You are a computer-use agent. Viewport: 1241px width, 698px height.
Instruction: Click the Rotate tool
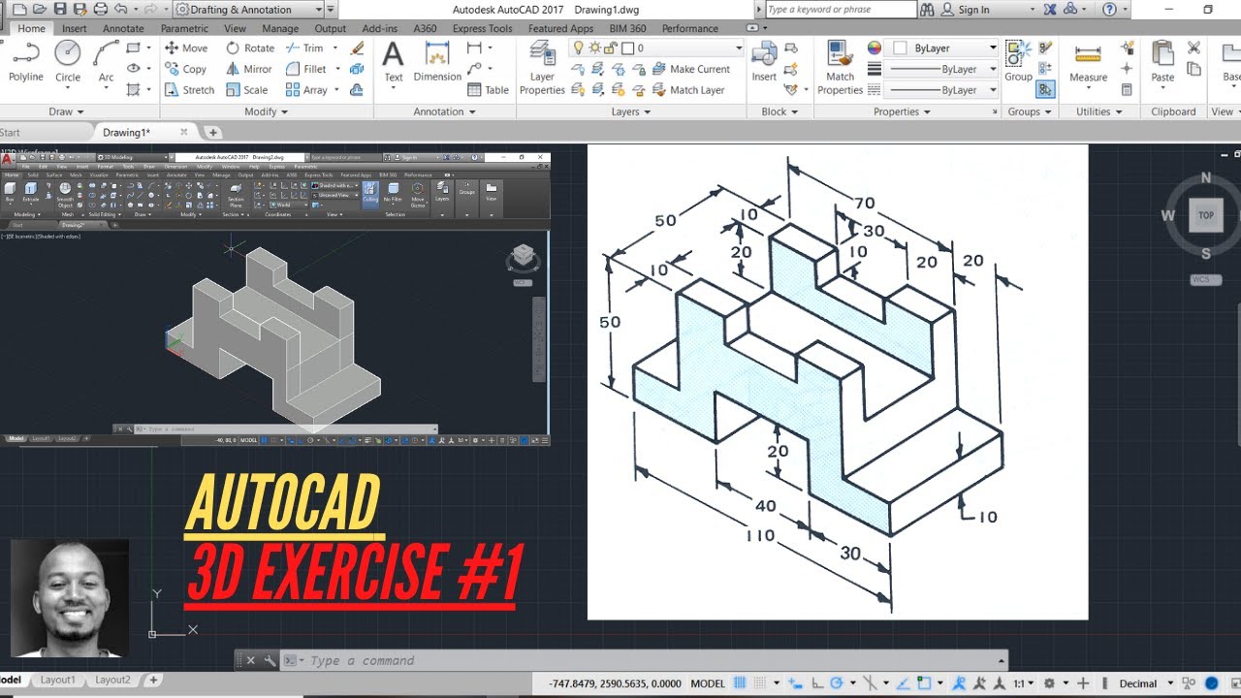pos(250,48)
